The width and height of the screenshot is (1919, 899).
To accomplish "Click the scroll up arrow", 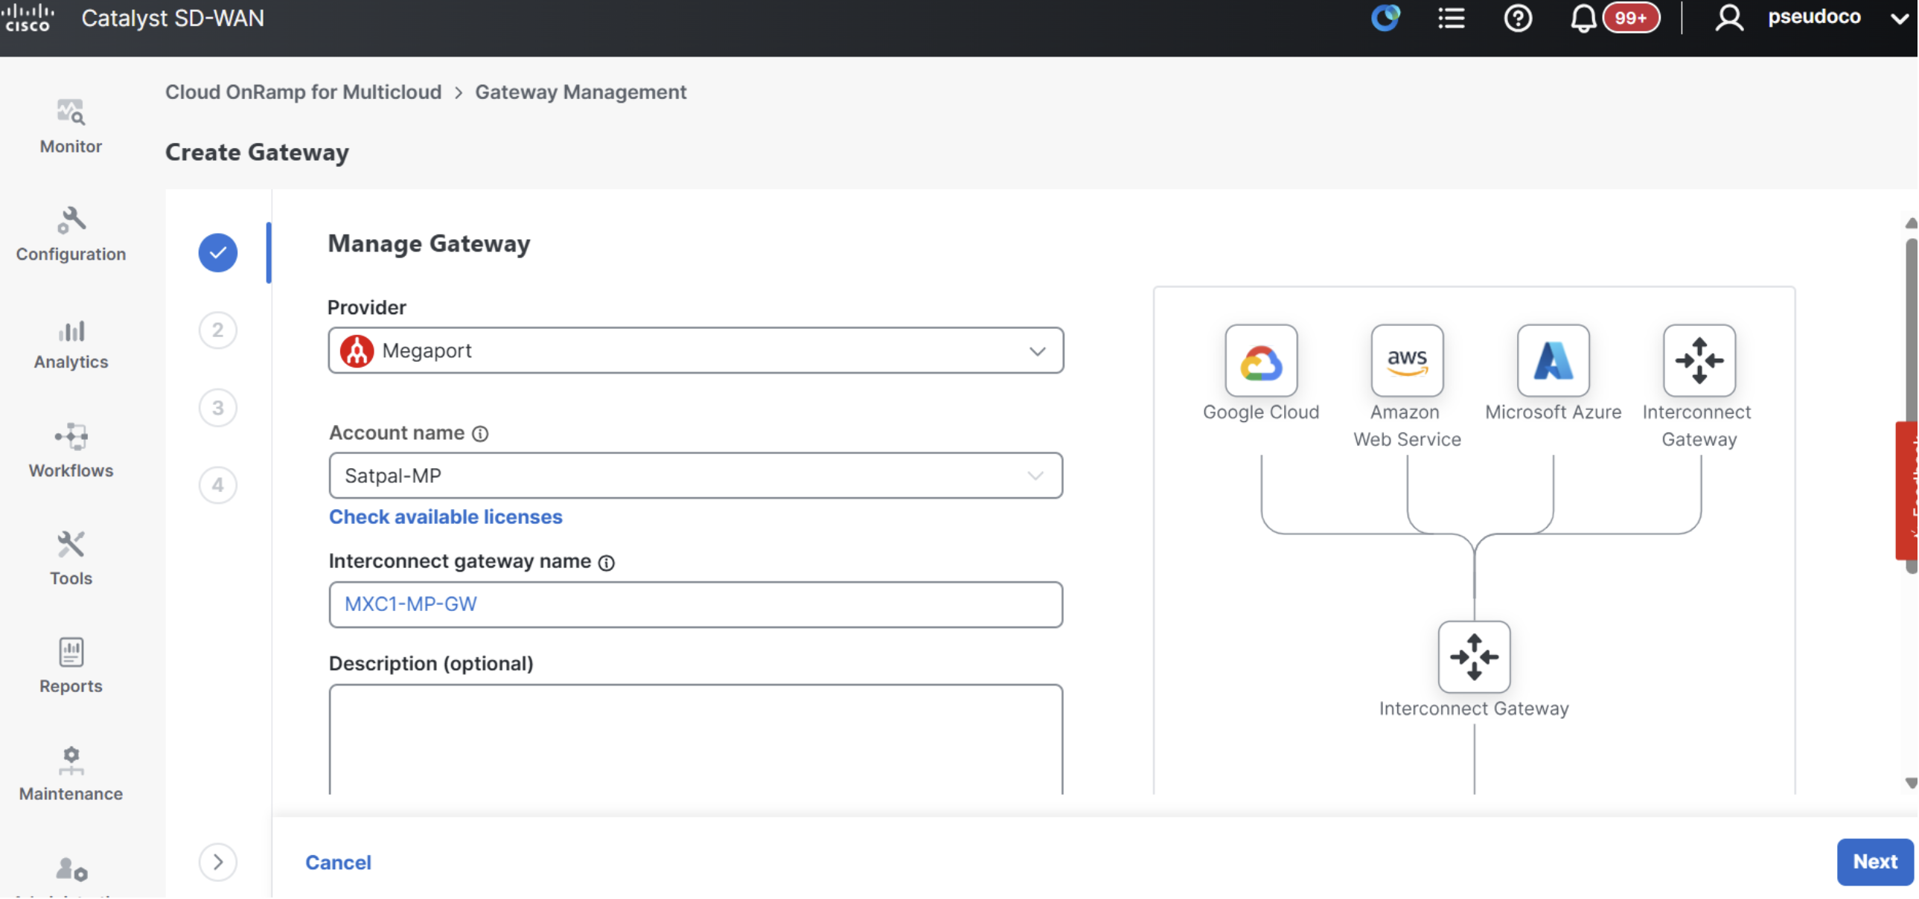I will (1912, 223).
